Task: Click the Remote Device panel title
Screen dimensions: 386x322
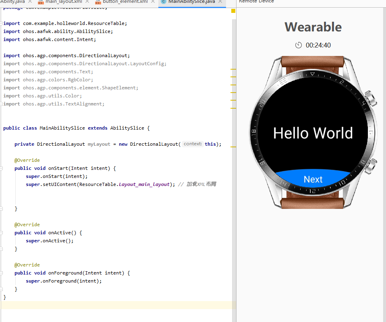Action: (256, 2)
